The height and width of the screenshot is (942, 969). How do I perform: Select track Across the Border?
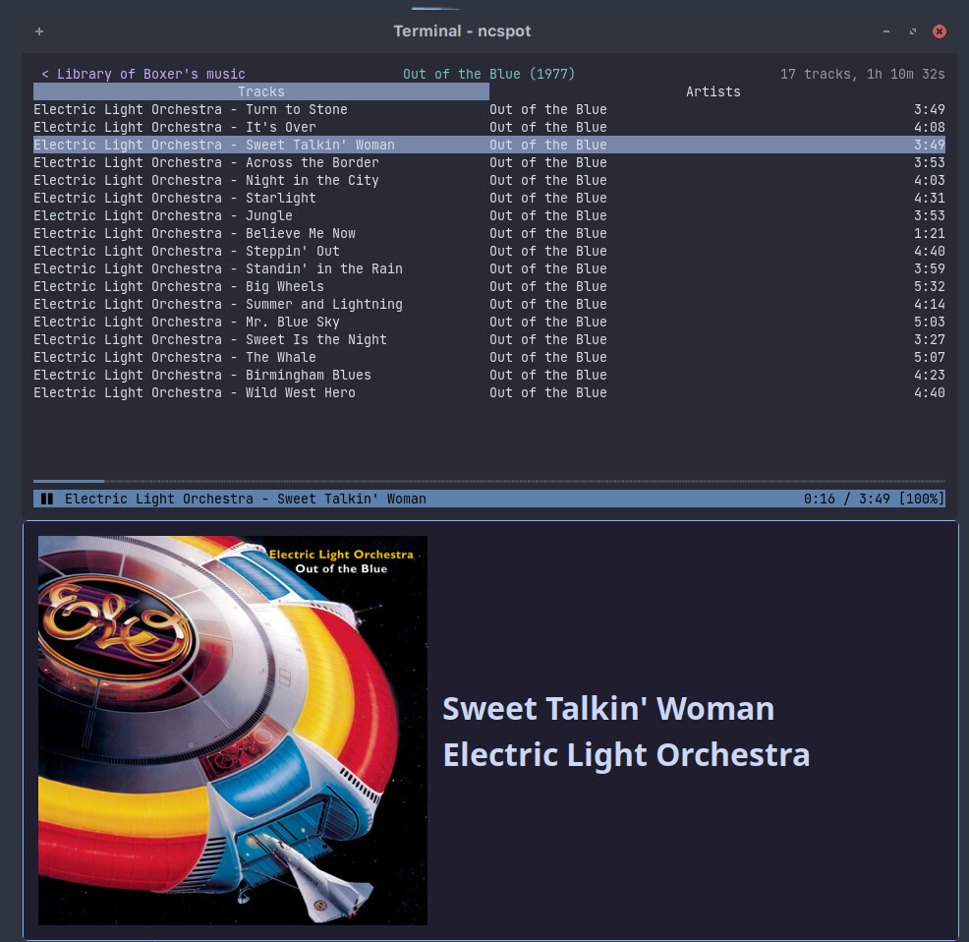pyautogui.click(x=488, y=162)
